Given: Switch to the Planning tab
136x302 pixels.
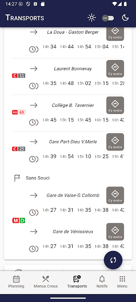Looking at the screenshot, I should (16, 282).
